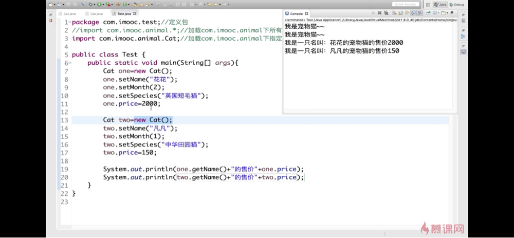514x238 pixels.
Task: Click the Outline view icon in right trim
Action: click(x=463, y=36)
